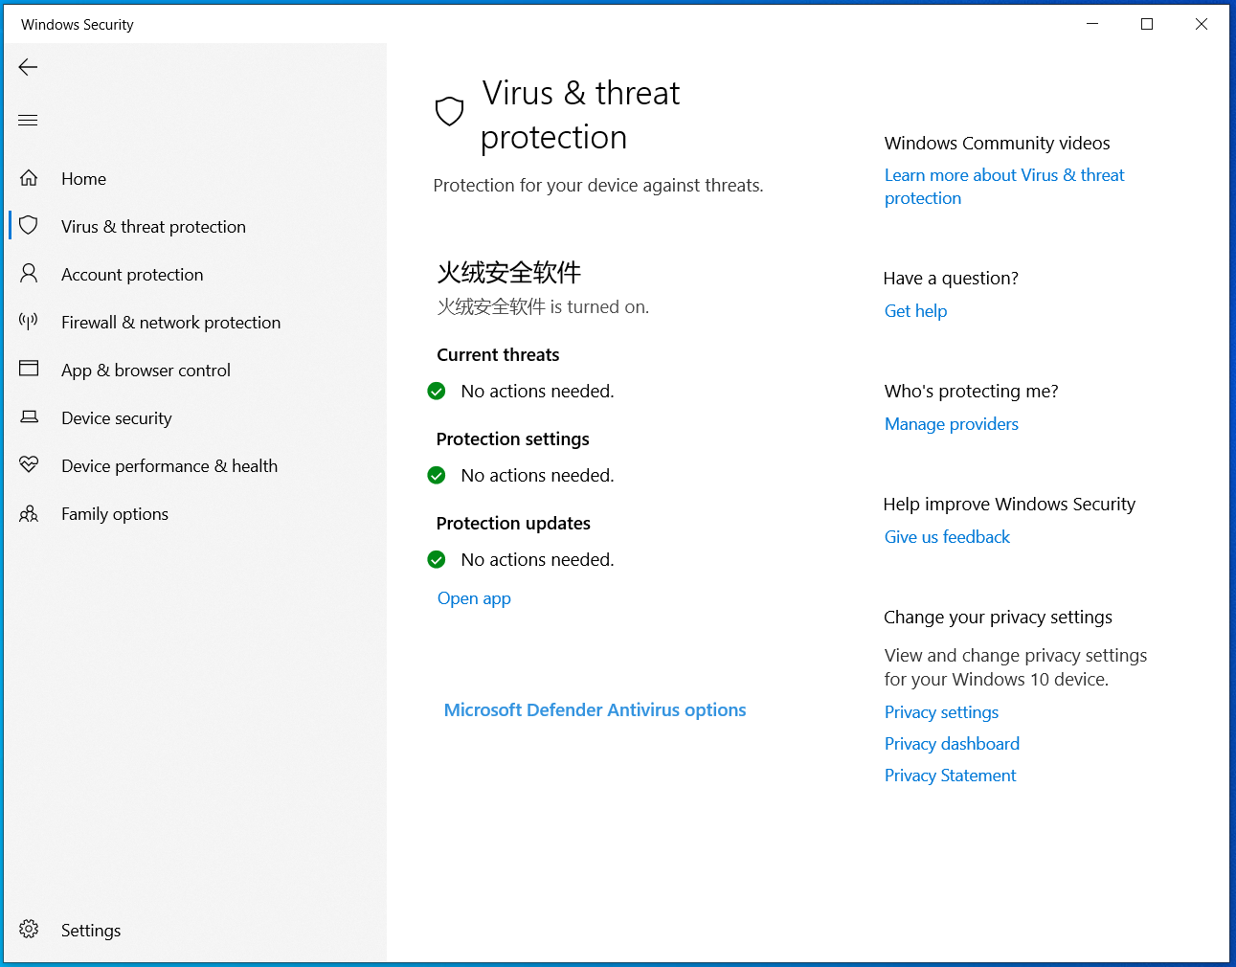Click Help improve Windows Security heading
Image resolution: width=1236 pixels, height=967 pixels.
[1009, 505]
